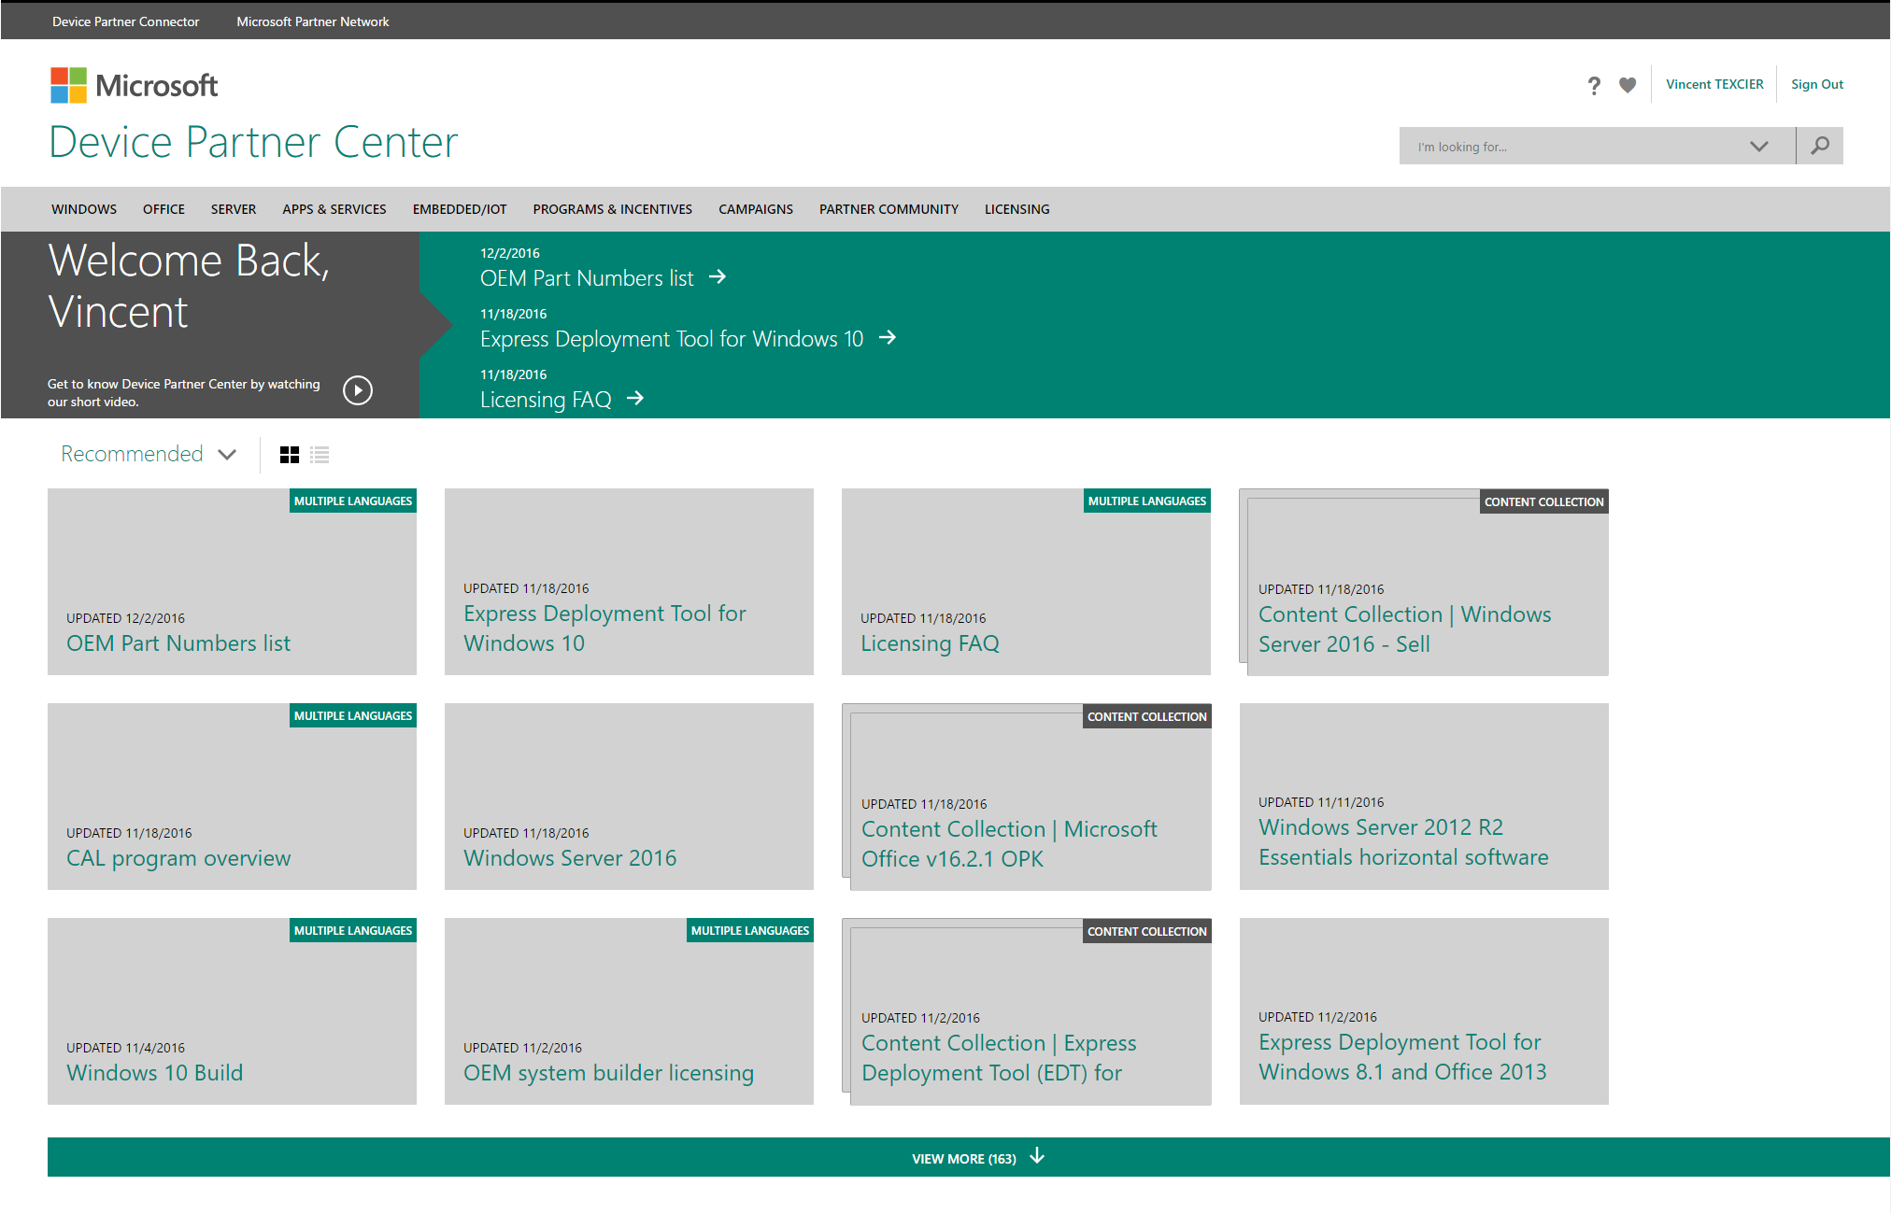Click Content Collection tag on EDT card

(x=1147, y=931)
